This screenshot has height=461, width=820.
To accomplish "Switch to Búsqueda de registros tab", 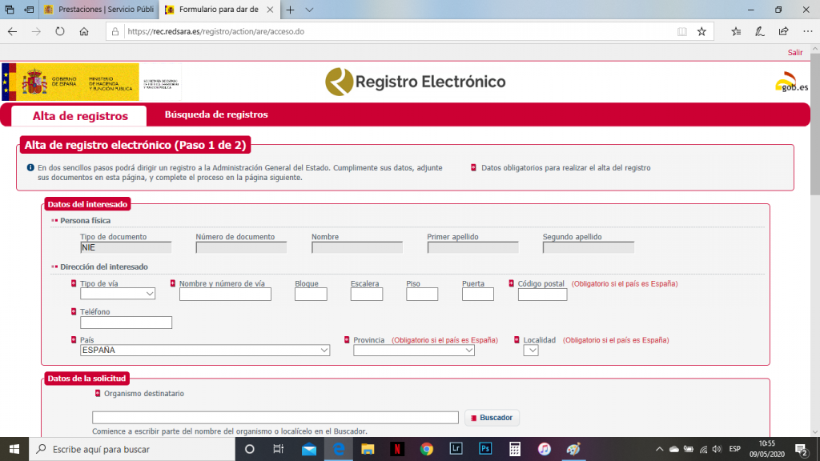I will (216, 114).
